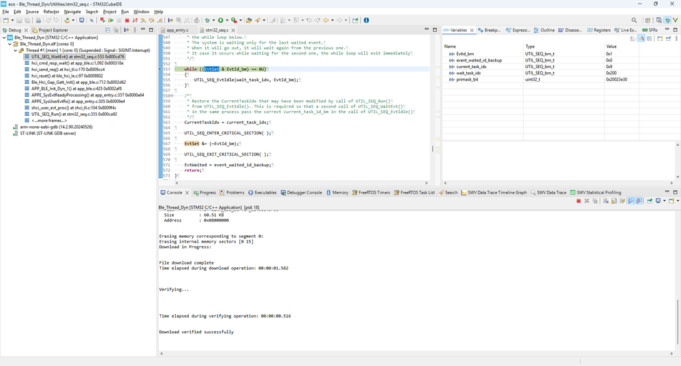This screenshot has height=366, width=681.
Task: Toggle Show Type Names in Variables view
Action: pyautogui.click(x=633, y=39)
